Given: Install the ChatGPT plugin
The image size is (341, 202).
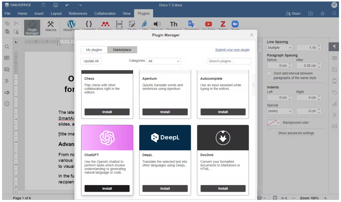Looking at the screenshot, I should tap(107, 188).
